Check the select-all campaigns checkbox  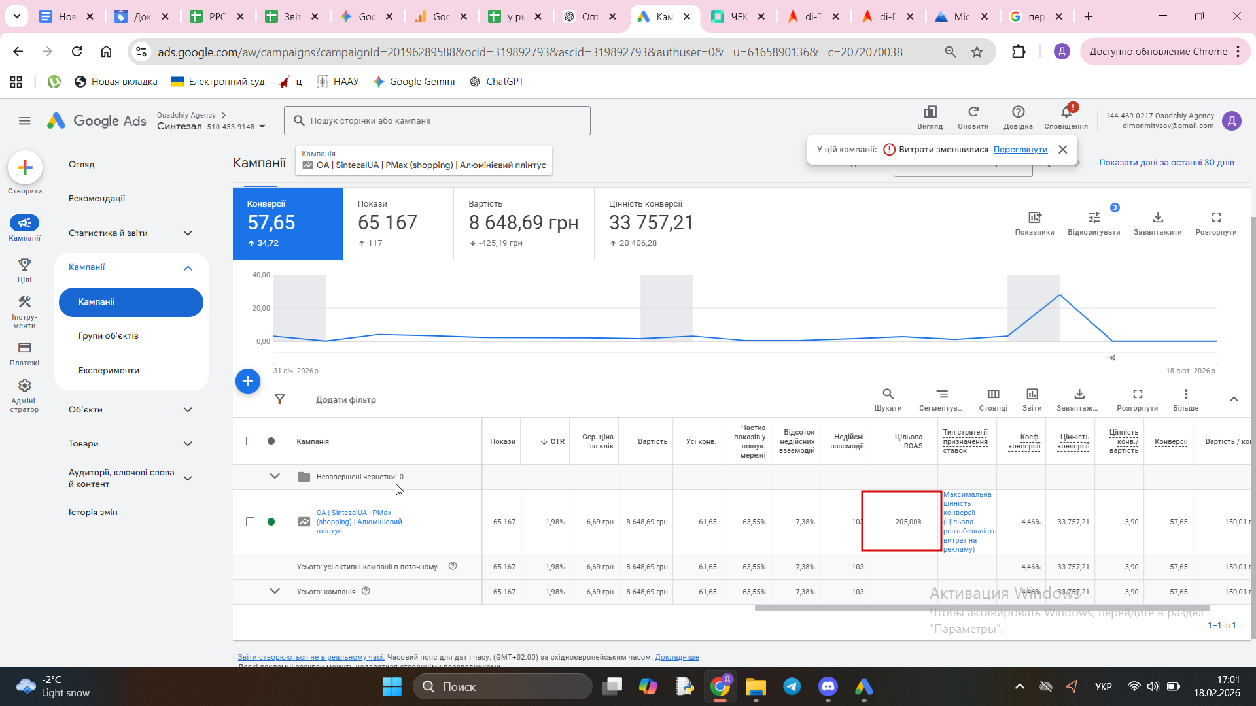[250, 441]
